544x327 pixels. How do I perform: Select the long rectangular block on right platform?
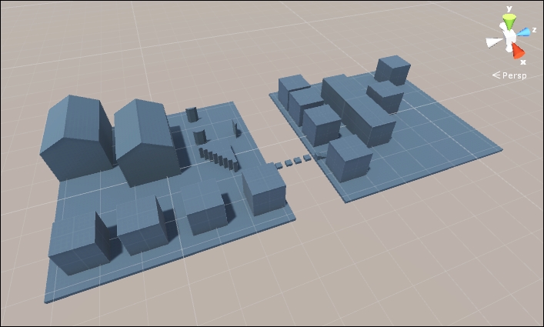pos(358,111)
